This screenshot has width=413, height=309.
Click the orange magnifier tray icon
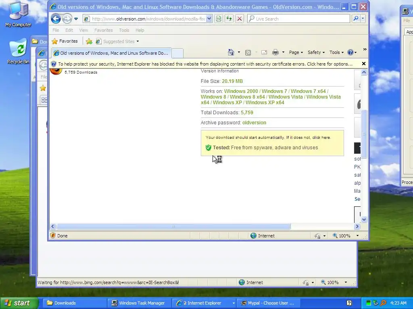coord(383,303)
